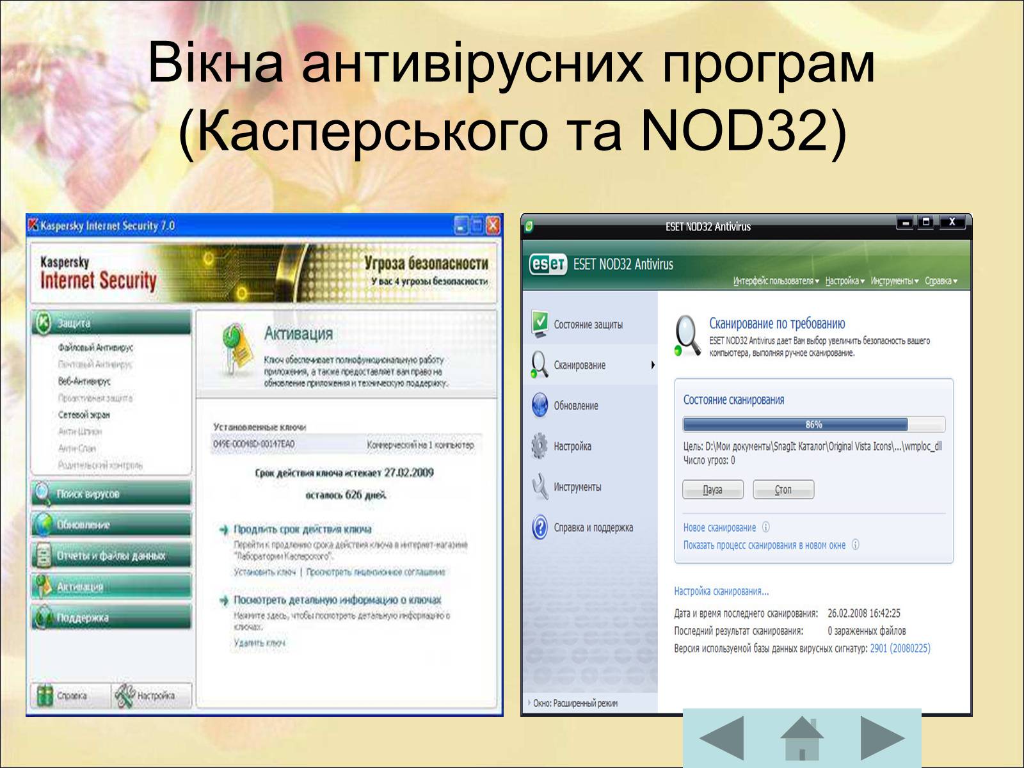The width and height of the screenshot is (1024, 768).
Task: Open Интерфейс пользователя dropdown menu
Action: tap(776, 281)
